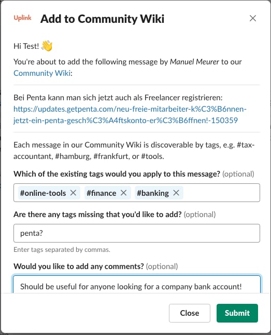
Task: Remove the #online-tools tag
Action: (x=74, y=193)
